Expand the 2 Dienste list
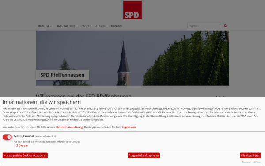 point(21,146)
